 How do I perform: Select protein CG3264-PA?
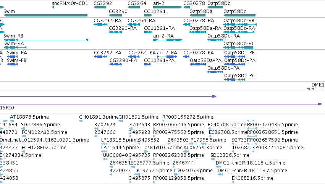point(134,57)
